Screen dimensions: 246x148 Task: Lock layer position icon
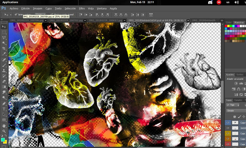244,117
